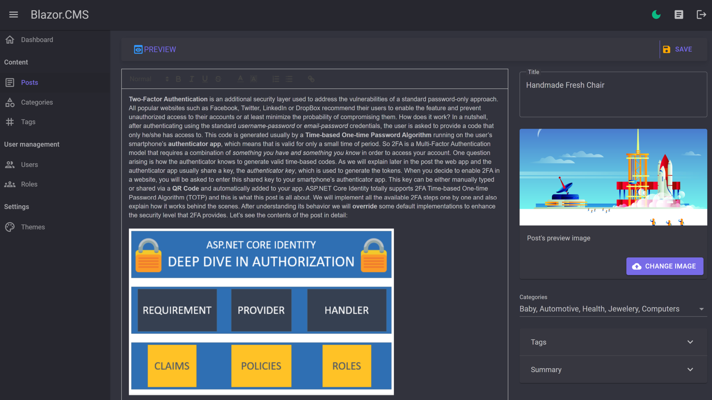The height and width of the screenshot is (400, 712).
Task: Save the post
Action: click(x=678, y=49)
